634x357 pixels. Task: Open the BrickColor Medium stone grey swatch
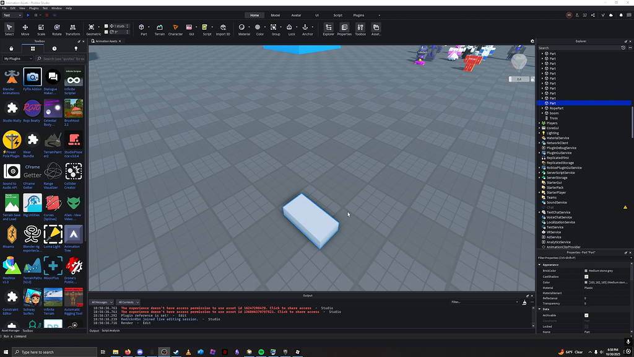(x=586, y=271)
